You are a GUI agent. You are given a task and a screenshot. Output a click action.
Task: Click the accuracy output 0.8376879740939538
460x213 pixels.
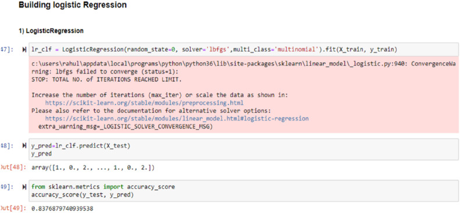pyautogui.click(x=62, y=208)
